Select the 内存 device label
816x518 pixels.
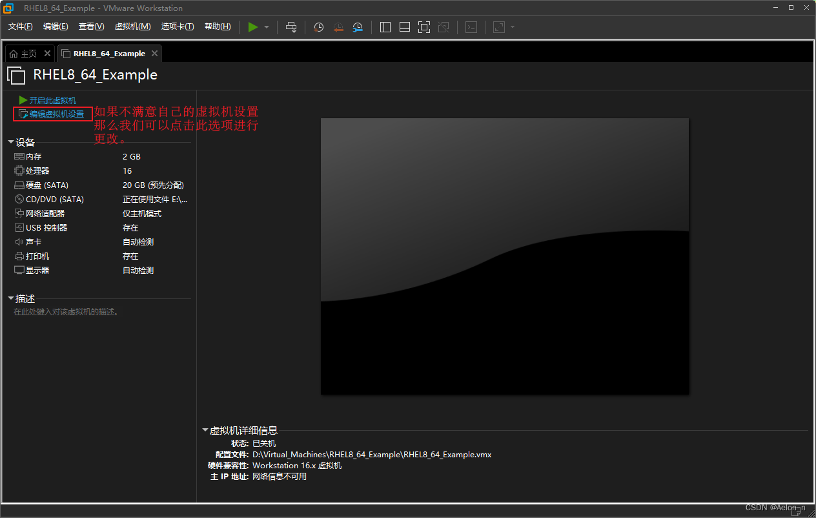[34, 156]
